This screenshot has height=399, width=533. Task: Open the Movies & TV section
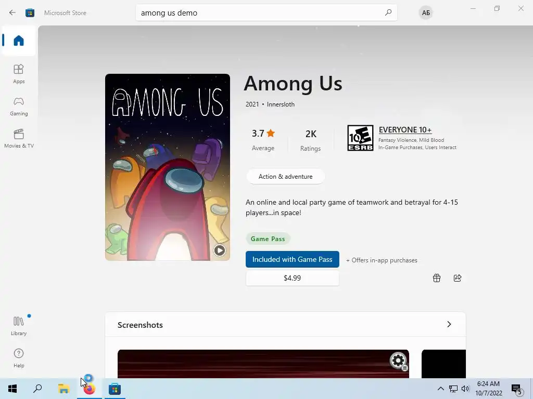[x=19, y=138]
